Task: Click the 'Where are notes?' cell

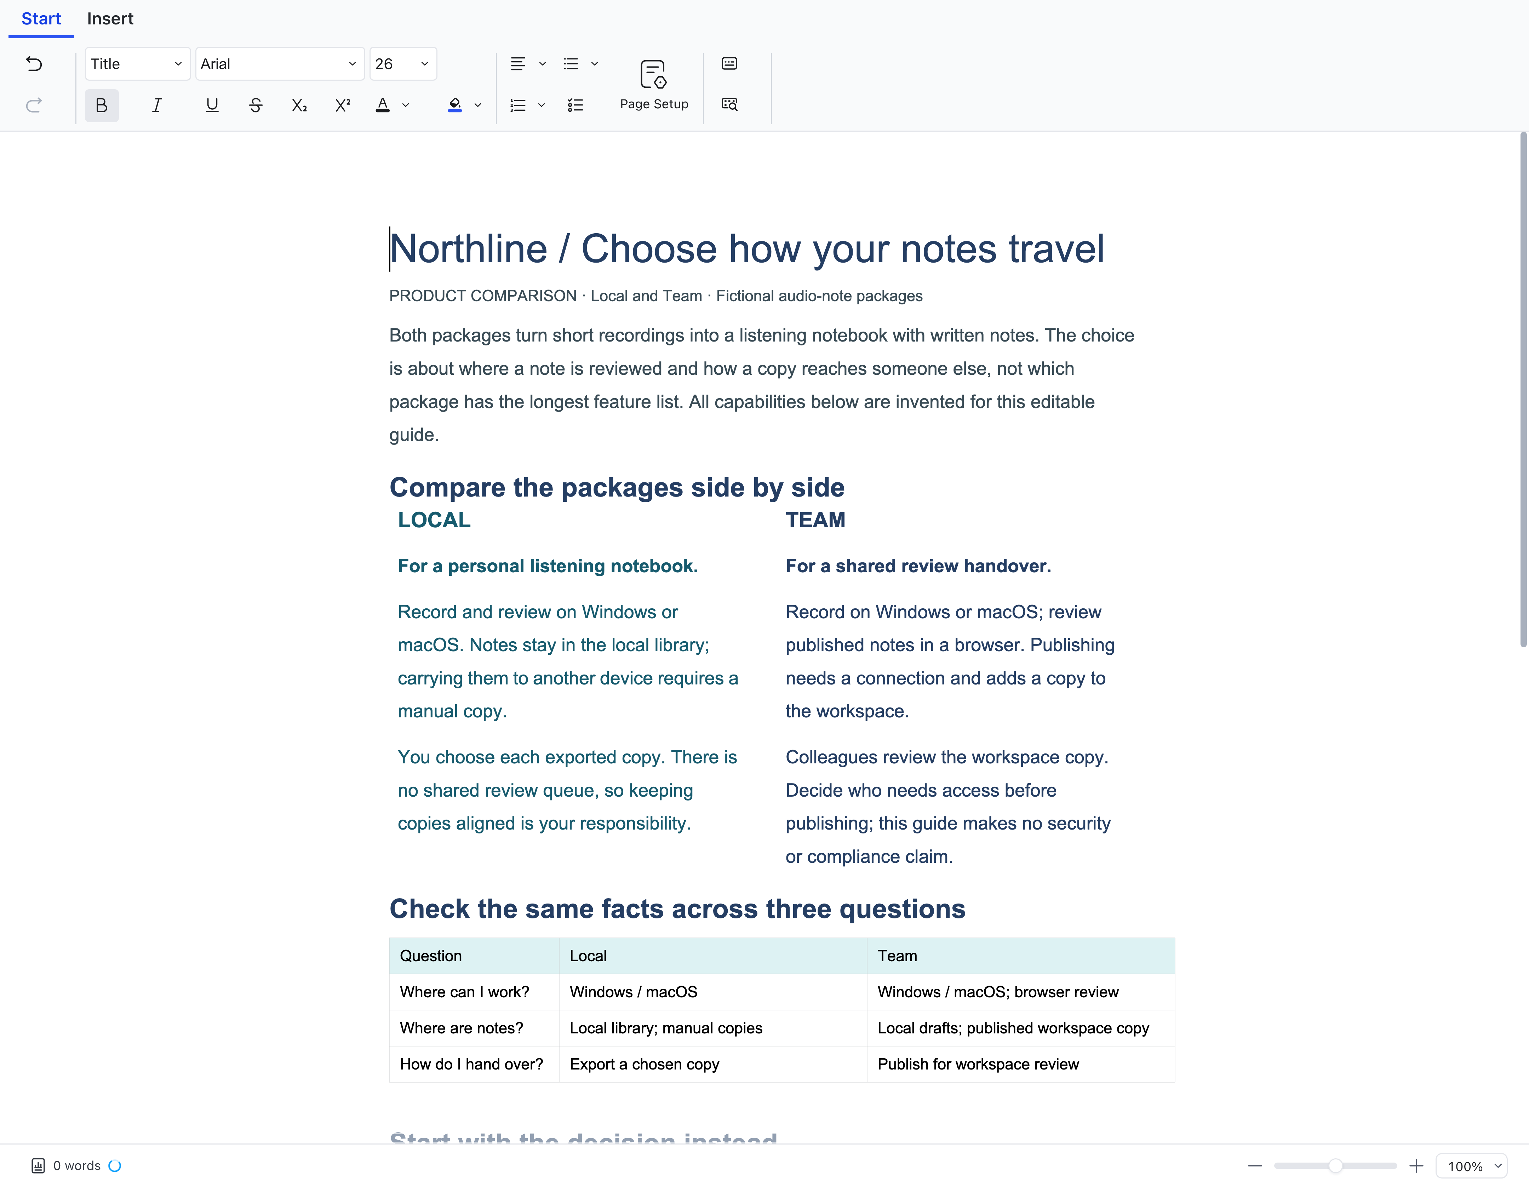Action: coord(474,1028)
